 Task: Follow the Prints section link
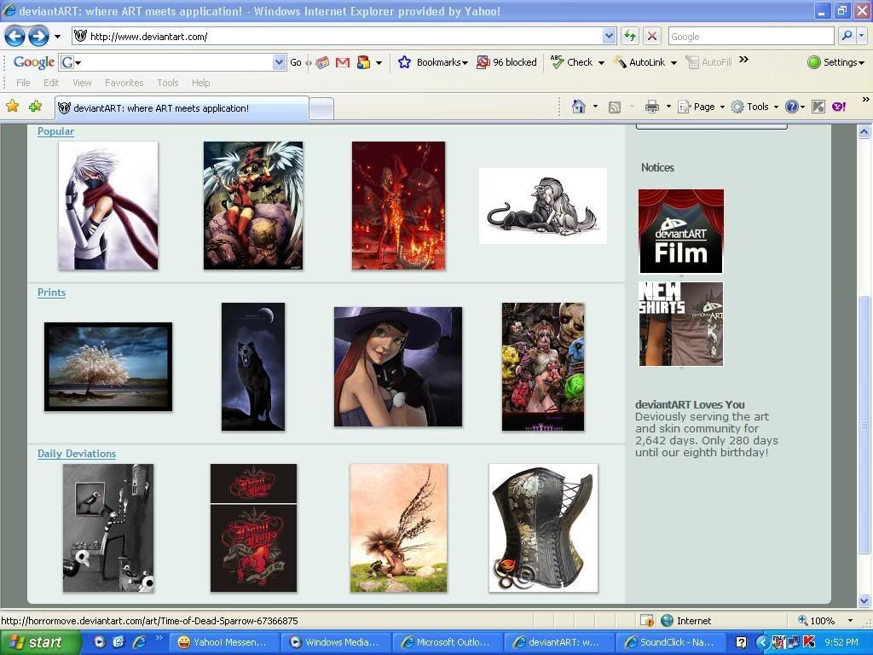tap(51, 293)
